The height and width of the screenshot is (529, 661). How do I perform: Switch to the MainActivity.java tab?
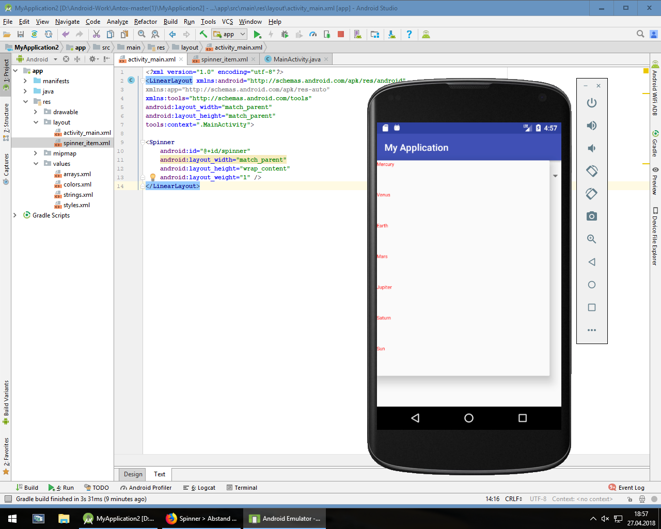(296, 59)
